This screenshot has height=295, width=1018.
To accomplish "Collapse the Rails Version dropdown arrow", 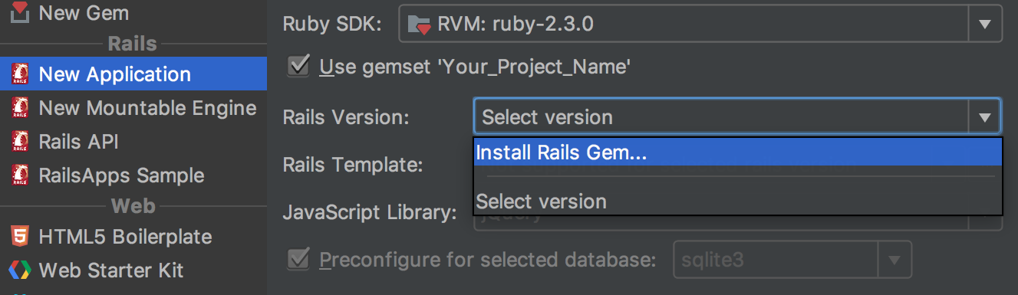I will 984,117.
